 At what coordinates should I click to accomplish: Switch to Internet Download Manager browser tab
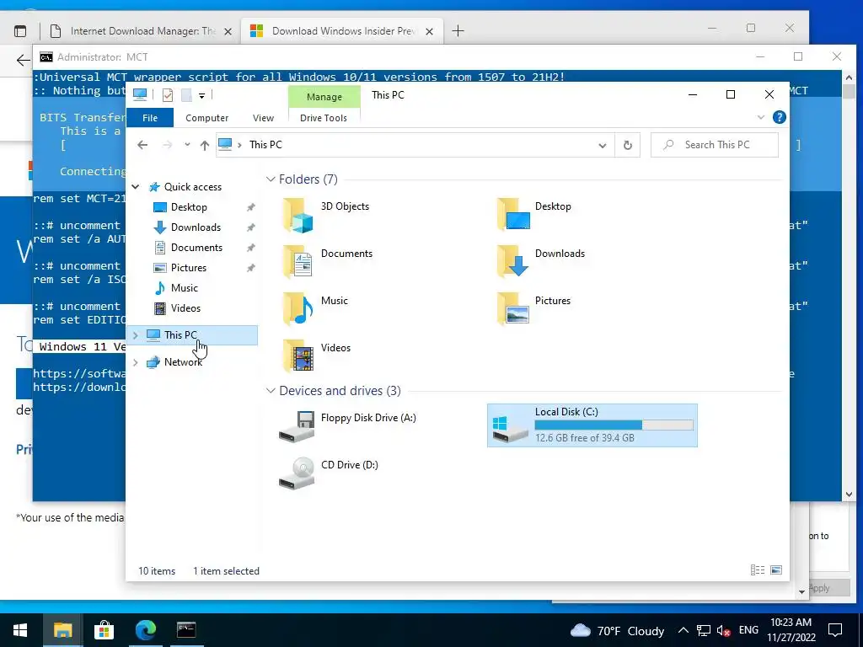(142, 31)
